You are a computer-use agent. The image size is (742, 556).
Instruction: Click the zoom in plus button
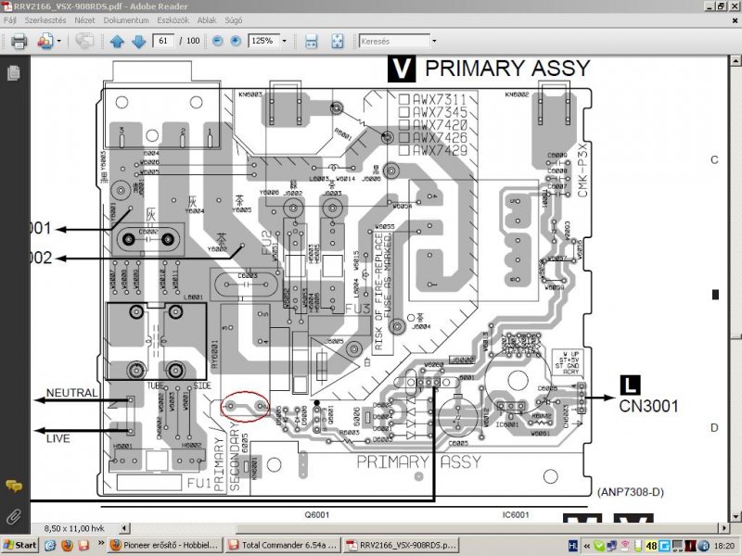[236, 41]
